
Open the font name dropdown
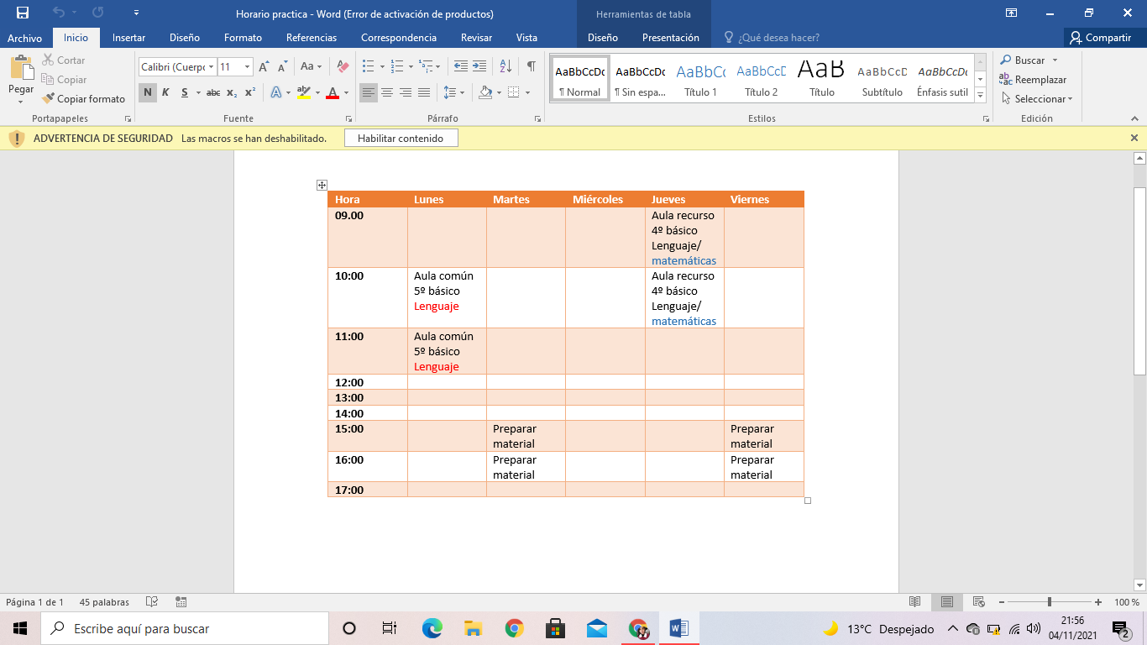(210, 66)
